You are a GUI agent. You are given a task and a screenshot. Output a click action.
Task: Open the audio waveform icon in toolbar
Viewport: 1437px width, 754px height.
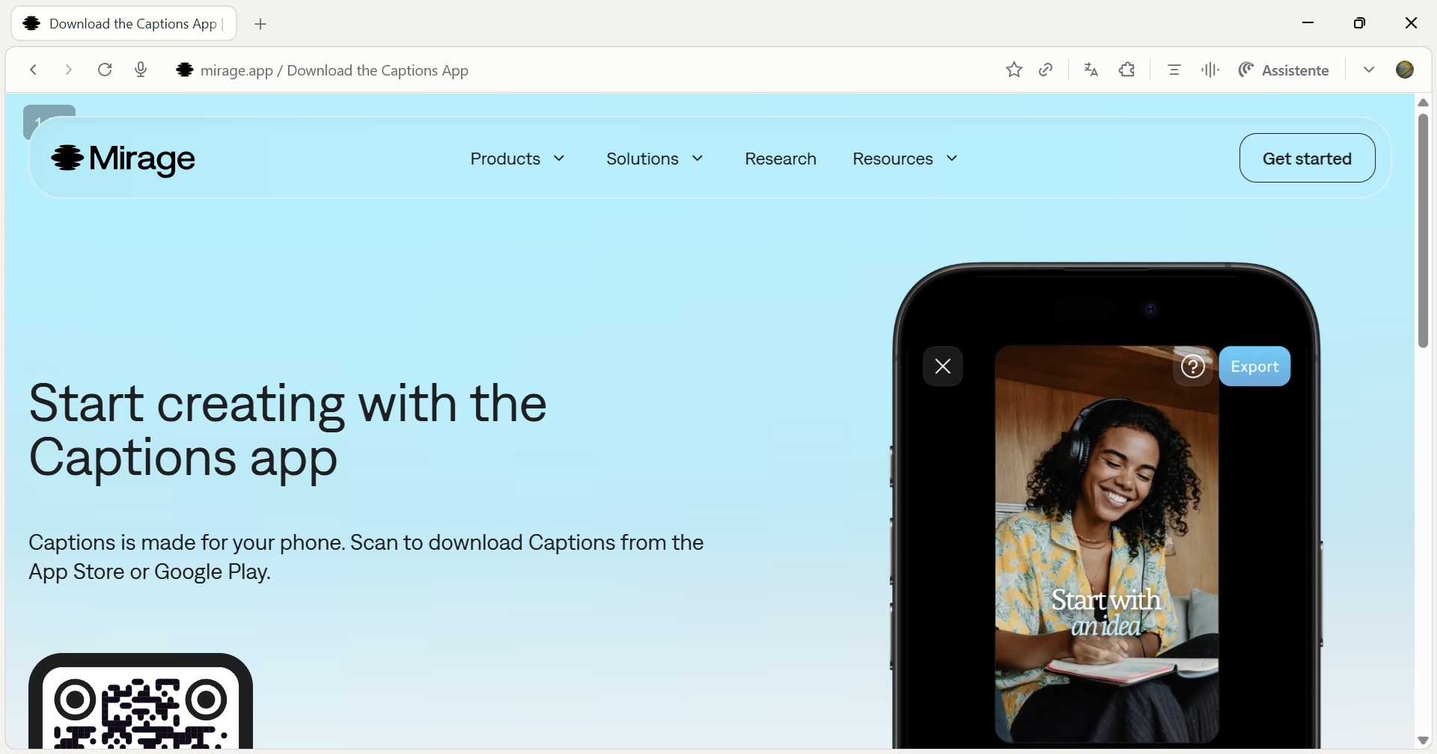(1210, 70)
